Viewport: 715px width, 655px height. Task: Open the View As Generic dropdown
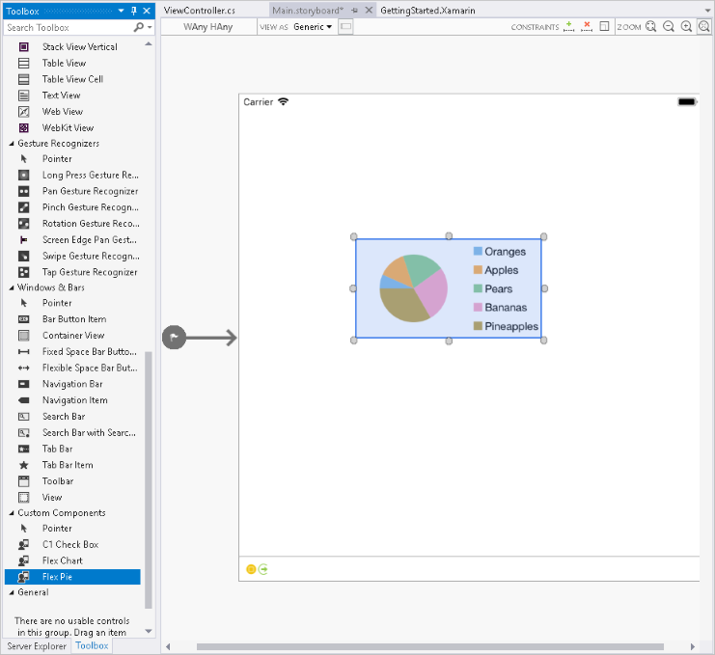313,27
